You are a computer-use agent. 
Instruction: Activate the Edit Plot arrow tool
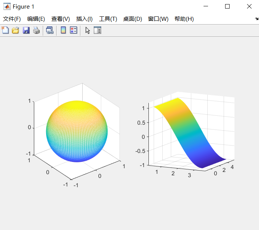(x=87, y=31)
